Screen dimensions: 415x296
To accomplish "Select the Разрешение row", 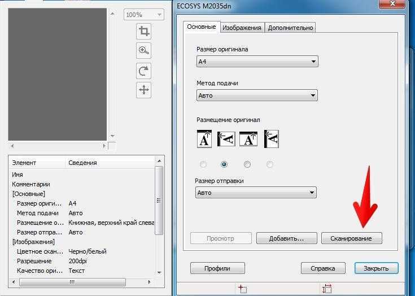I will [82, 261].
